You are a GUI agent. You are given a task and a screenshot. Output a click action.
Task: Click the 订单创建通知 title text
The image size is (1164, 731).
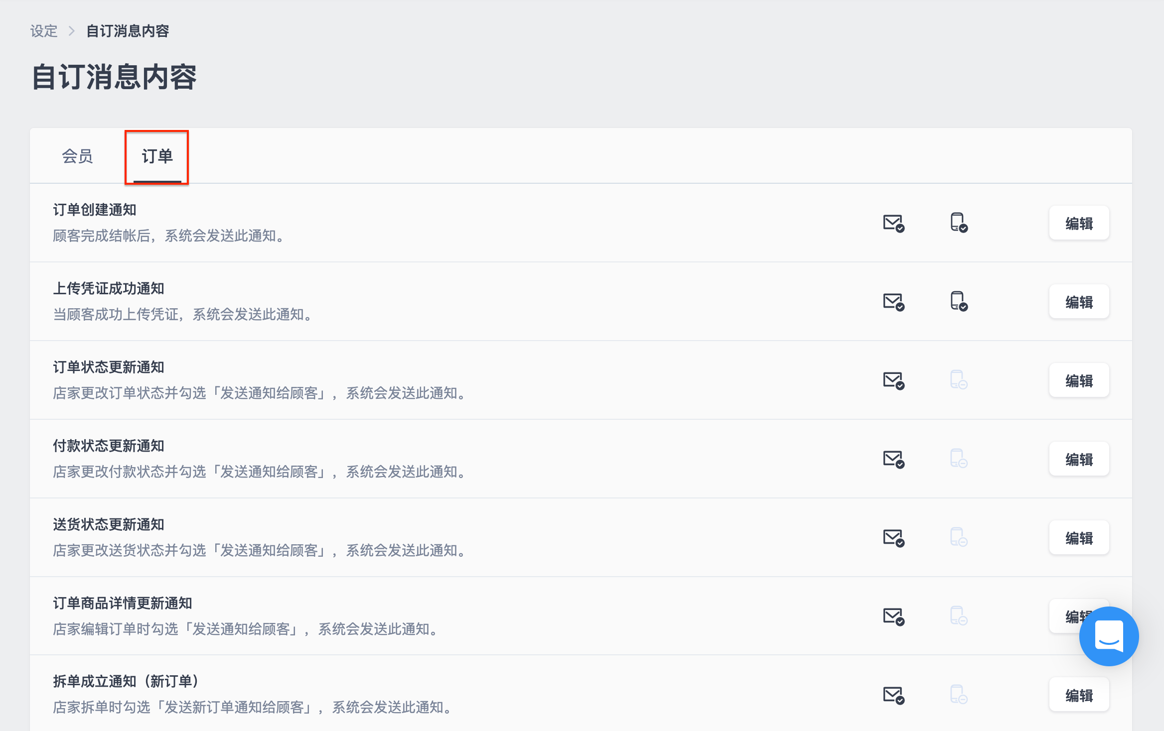coord(95,210)
